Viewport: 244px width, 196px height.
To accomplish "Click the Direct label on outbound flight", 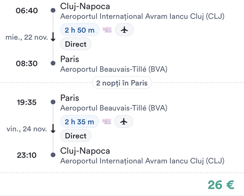I will tap(76, 44).
